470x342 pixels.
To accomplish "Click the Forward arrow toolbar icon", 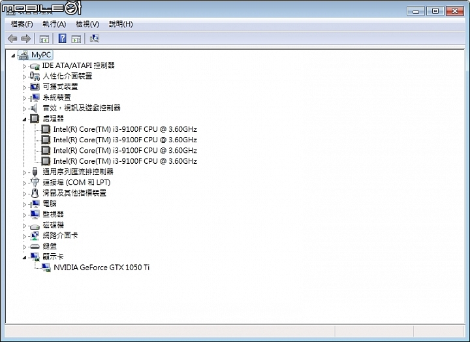I will 25,39.
